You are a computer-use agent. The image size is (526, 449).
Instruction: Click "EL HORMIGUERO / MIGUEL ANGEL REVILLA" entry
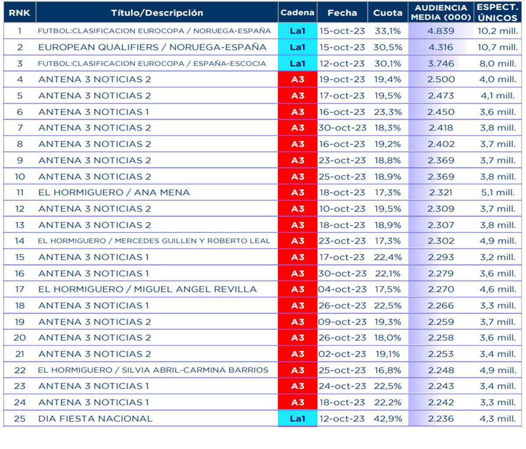tap(147, 289)
